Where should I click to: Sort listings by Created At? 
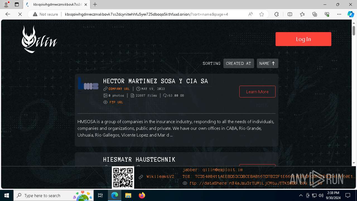pyautogui.click(x=238, y=63)
